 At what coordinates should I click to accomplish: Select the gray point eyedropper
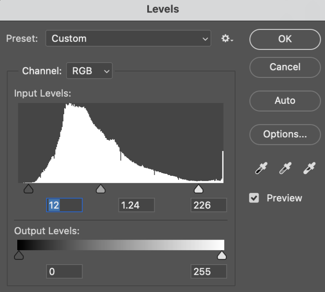click(285, 168)
